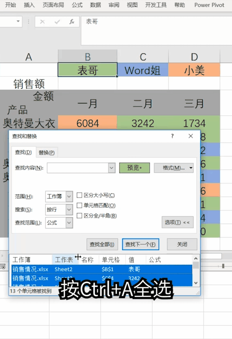
Task: Select the 三月 header cell
Action: (194, 103)
